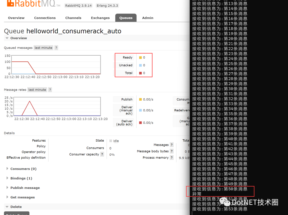Click the red Total color swatch
Viewport: 288px width, 215px height.
pos(141,73)
